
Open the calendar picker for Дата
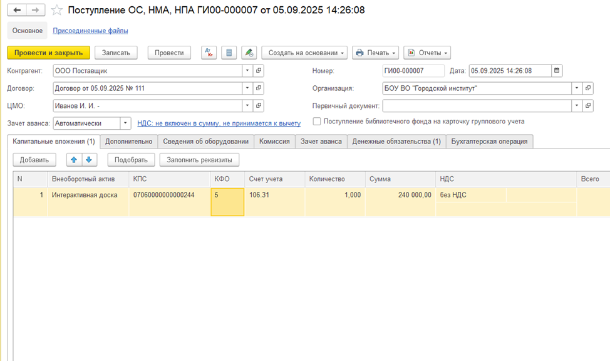point(557,71)
